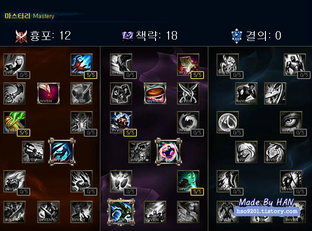Image resolution: width=312 pixels, height=231 pixels.
Task: Click the greyed armored knight mastery top right
Action: pos(295,65)
